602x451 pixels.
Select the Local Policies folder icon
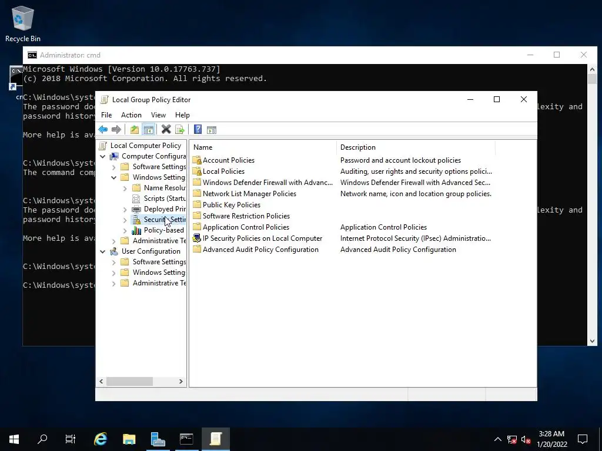197,171
